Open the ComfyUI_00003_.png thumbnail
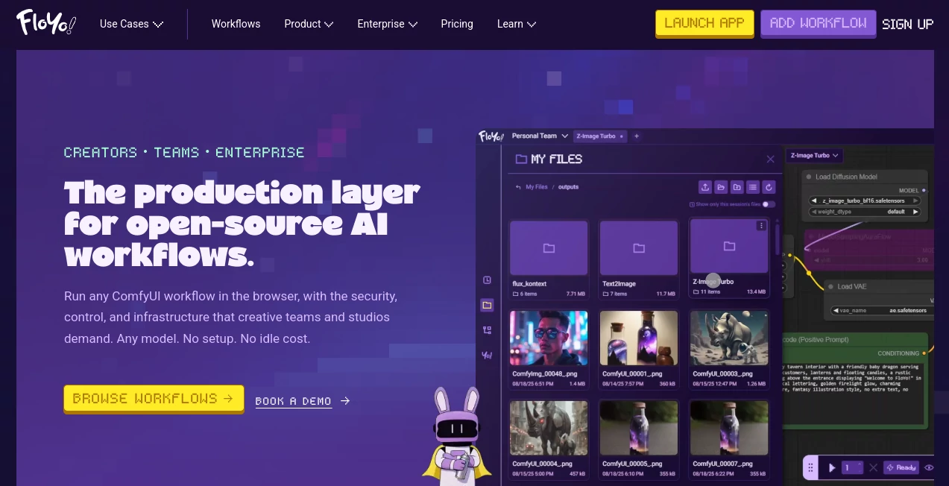Viewport: 949px width, 486px height. point(729,338)
